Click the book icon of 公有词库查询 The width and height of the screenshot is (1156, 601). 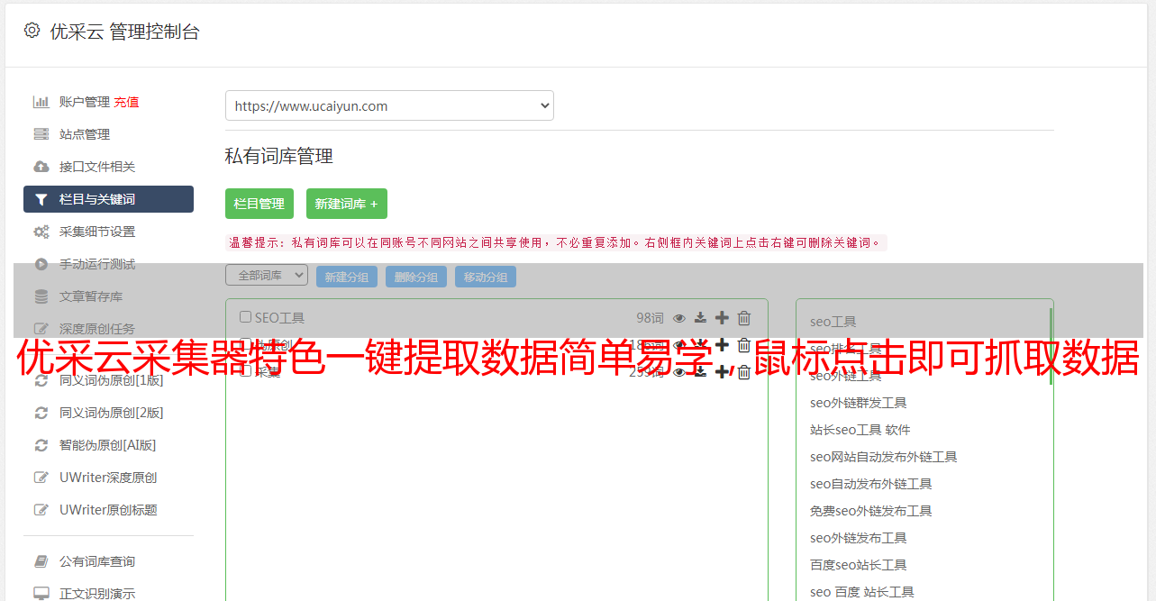pos(41,561)
